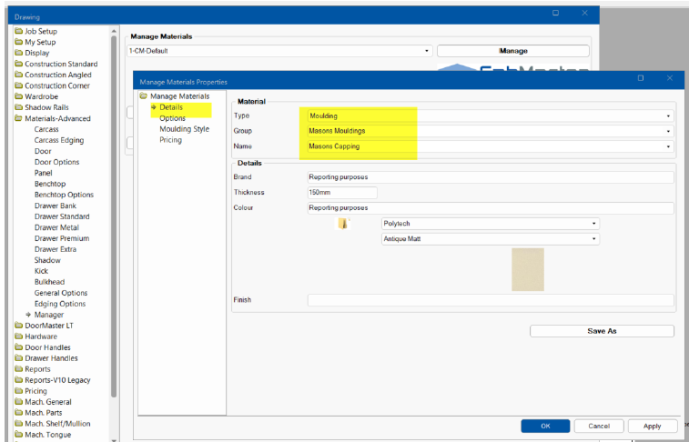
Task: Click the Colour input field
Action: [x=491, y=207]
